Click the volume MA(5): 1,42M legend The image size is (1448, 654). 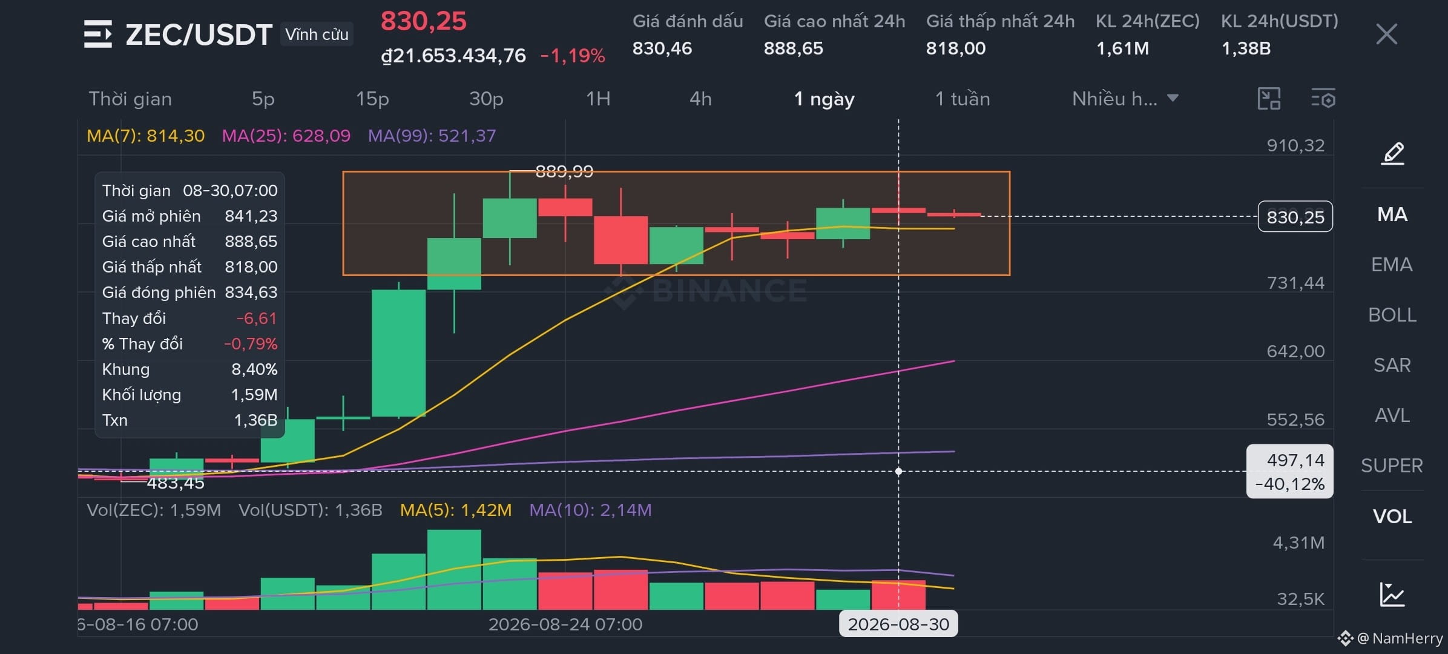pos(456,510)
